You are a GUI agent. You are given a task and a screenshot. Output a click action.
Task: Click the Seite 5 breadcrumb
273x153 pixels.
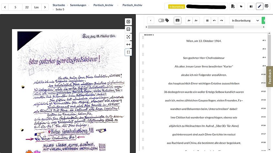click(60, 9)
